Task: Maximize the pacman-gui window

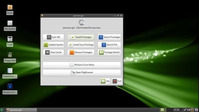Action: click(x=118, y=16)
